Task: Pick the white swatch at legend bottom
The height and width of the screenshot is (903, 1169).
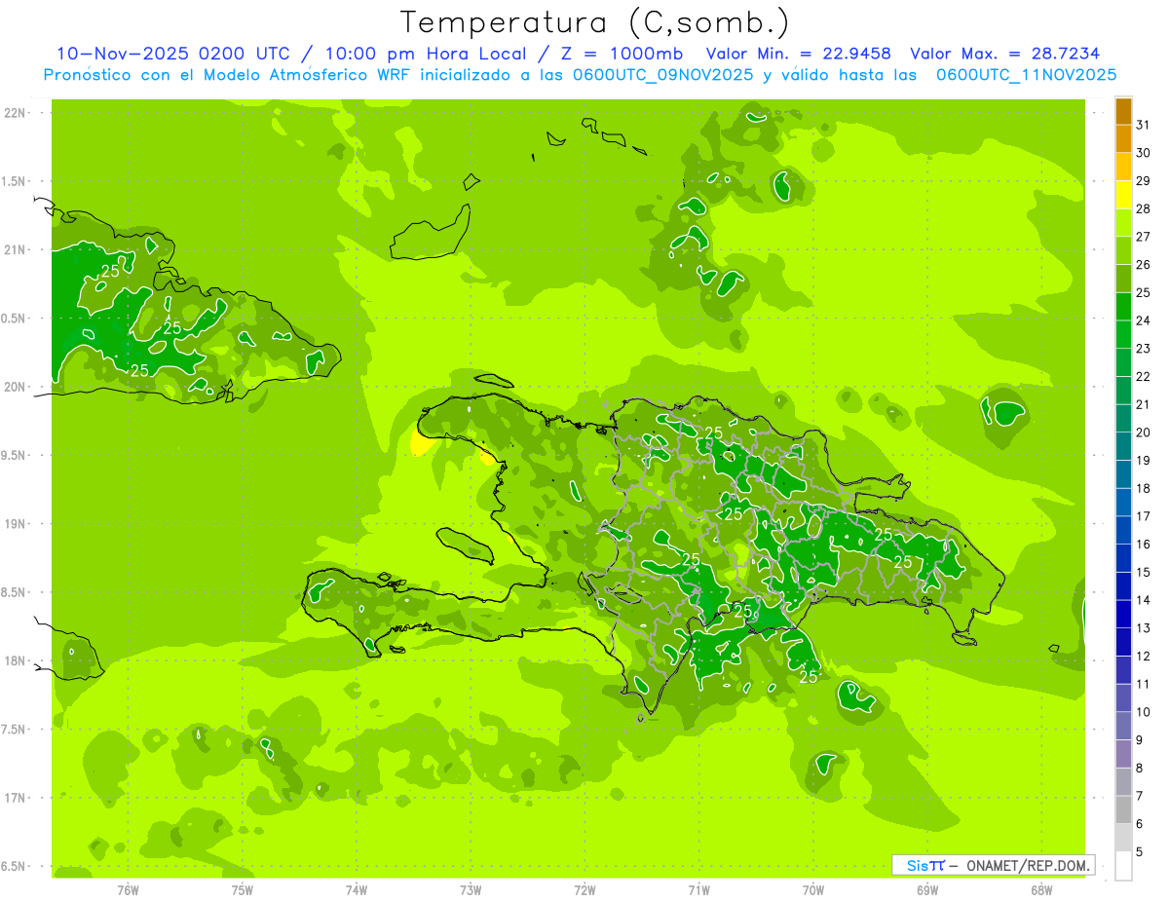Action: [x=1123, y=866]
